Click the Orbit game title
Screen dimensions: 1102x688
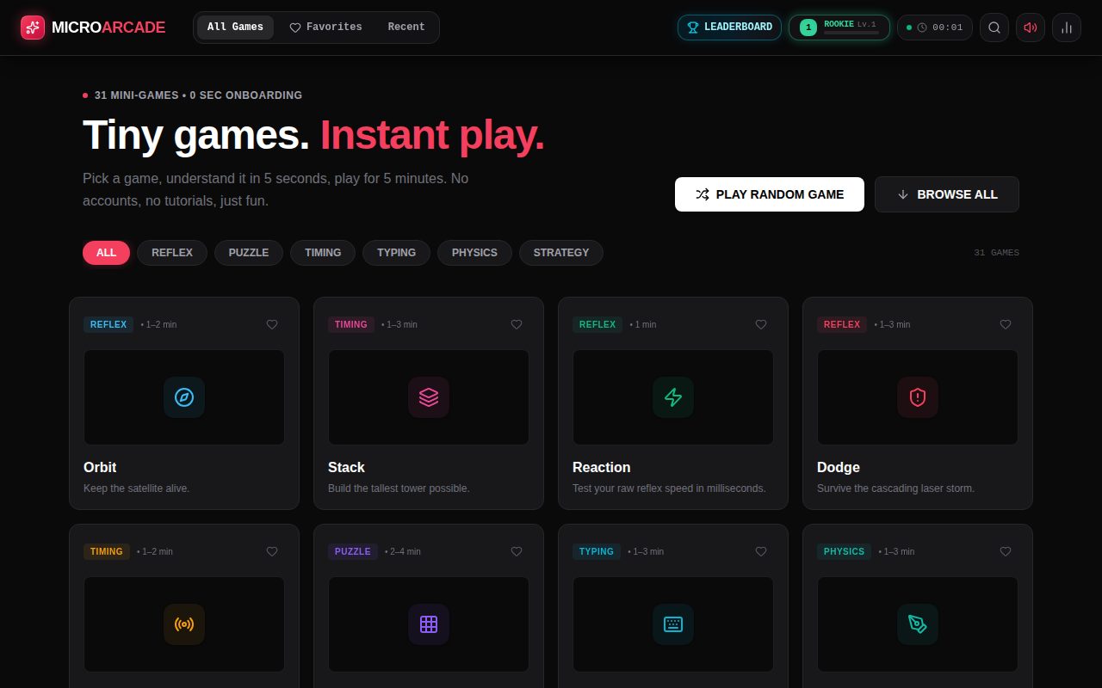click(x=100, y=467)
